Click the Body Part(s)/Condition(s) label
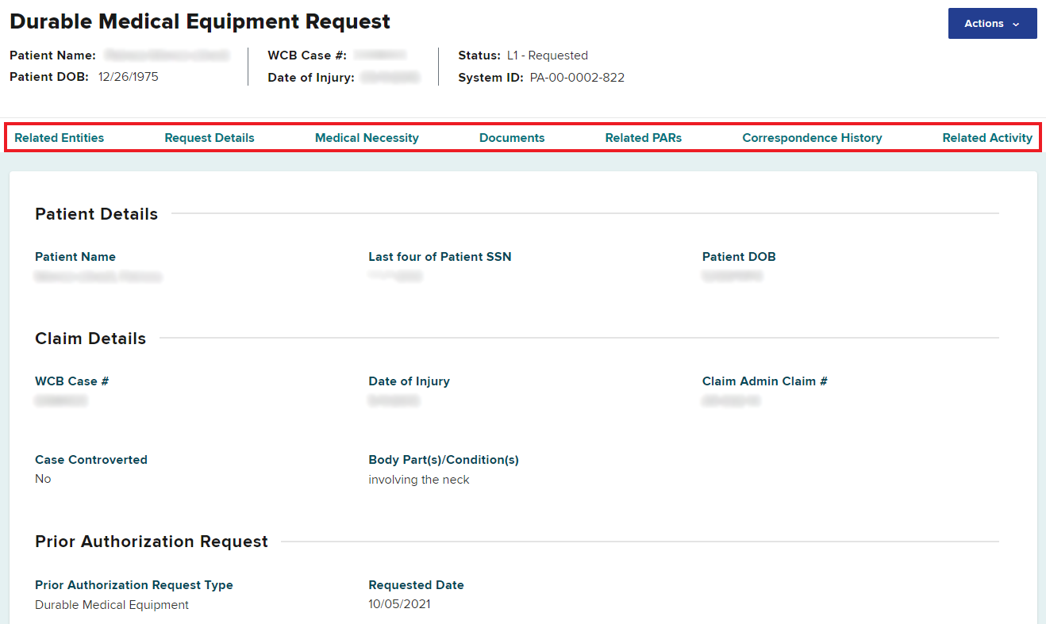 (x=444, y=460)
